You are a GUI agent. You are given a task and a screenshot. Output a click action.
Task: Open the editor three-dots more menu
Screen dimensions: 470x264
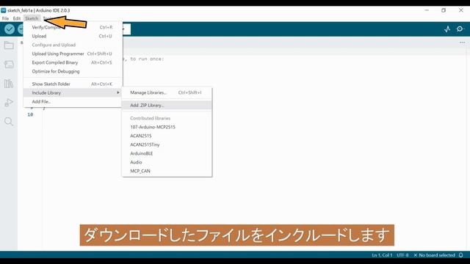pos(462,43)
